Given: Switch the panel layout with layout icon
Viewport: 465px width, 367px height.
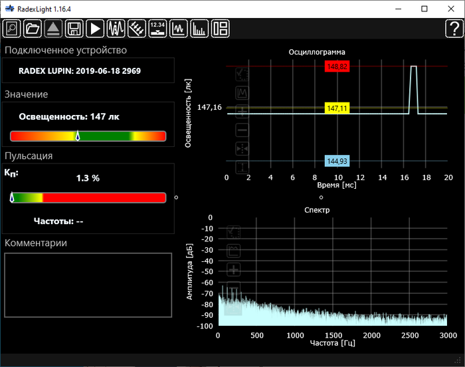Looking at the screenshot, I should coord(220,29).
